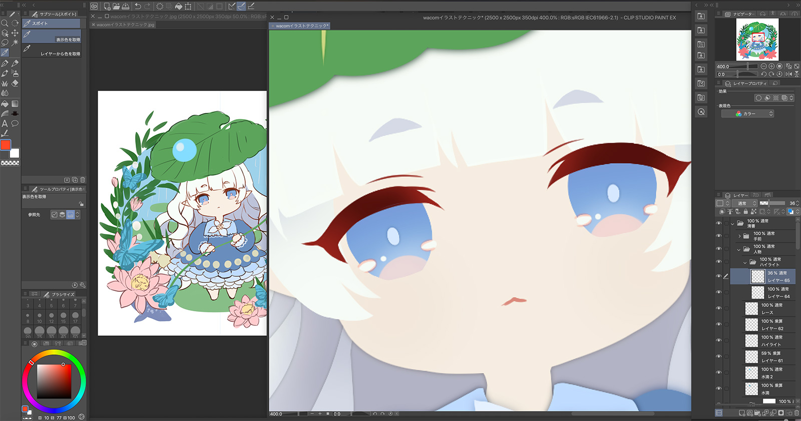This screenshot has height=421, width=801.
Task: Select the Fill bucket tool
Action: [x=5, y=104]
